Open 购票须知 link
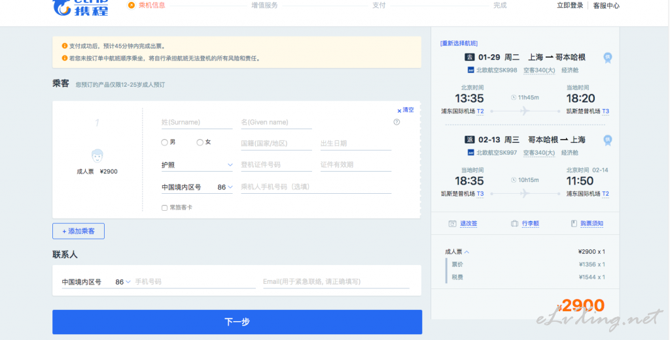Viewport: 670px width, 340px height. tap(591, 224)
